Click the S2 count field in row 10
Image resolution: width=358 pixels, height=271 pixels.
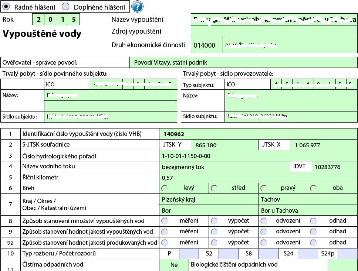coord(229,253)
